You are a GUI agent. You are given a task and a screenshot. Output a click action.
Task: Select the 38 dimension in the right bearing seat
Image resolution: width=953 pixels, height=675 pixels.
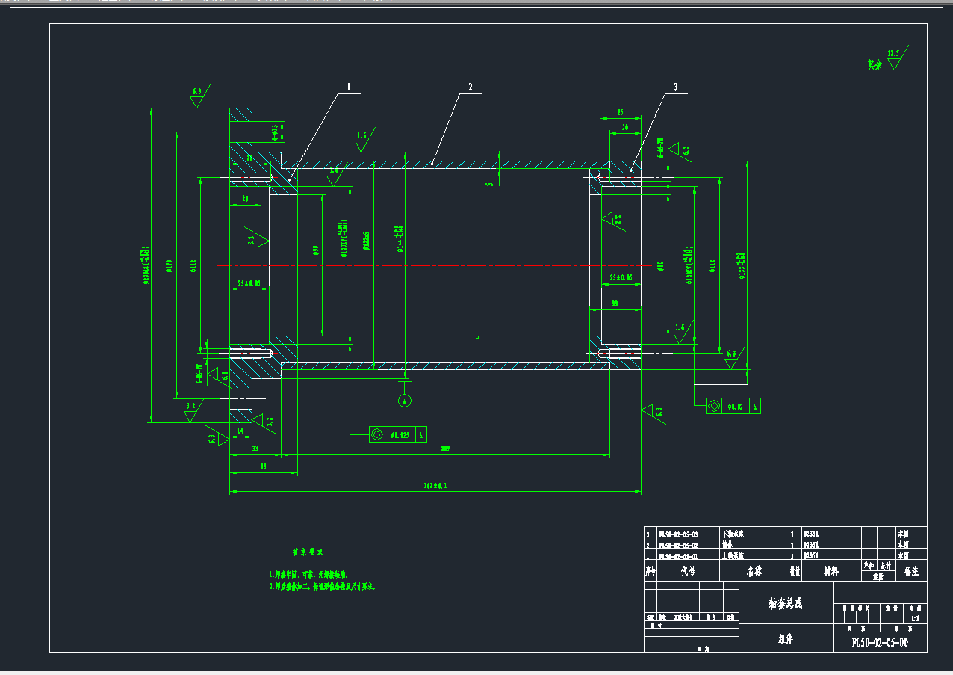click(615, 304)
